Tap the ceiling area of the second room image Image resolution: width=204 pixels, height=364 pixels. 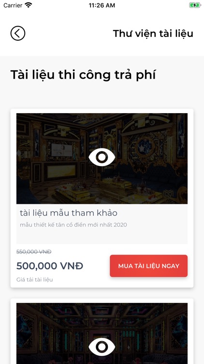[102, 312]
